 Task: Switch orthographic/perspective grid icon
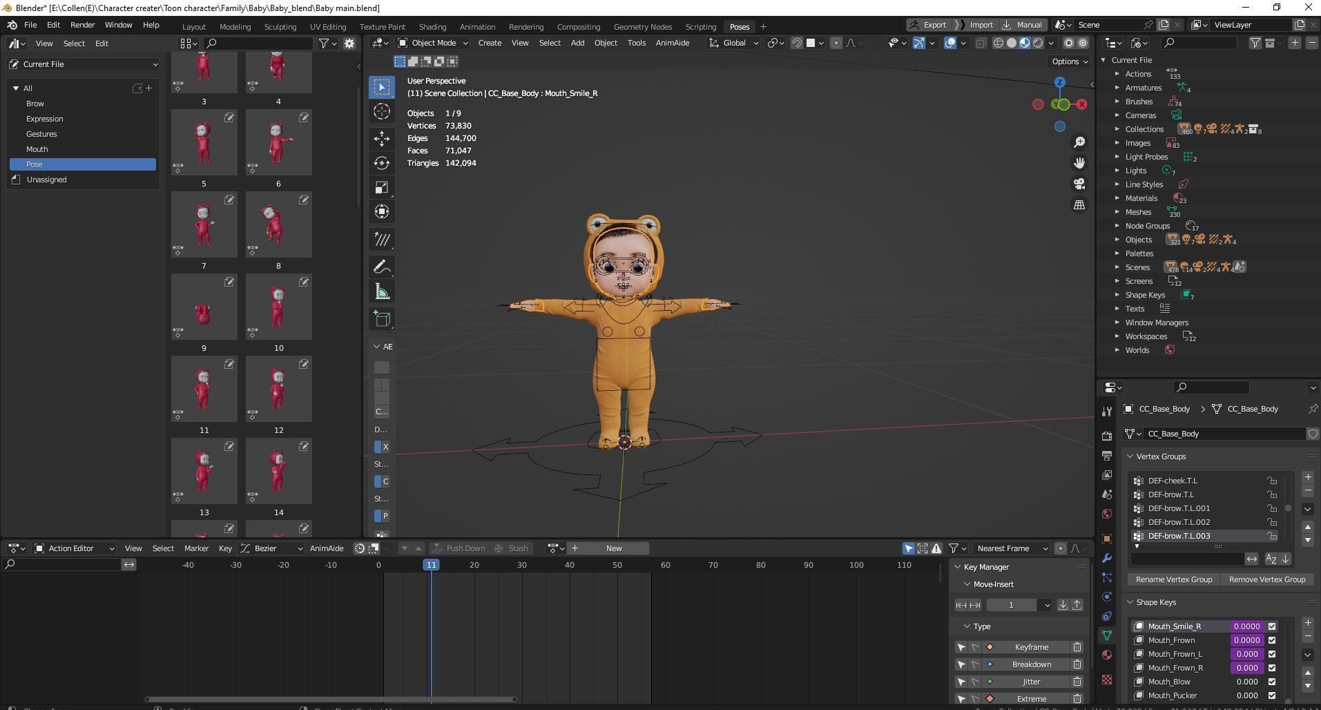(1079, 205)
